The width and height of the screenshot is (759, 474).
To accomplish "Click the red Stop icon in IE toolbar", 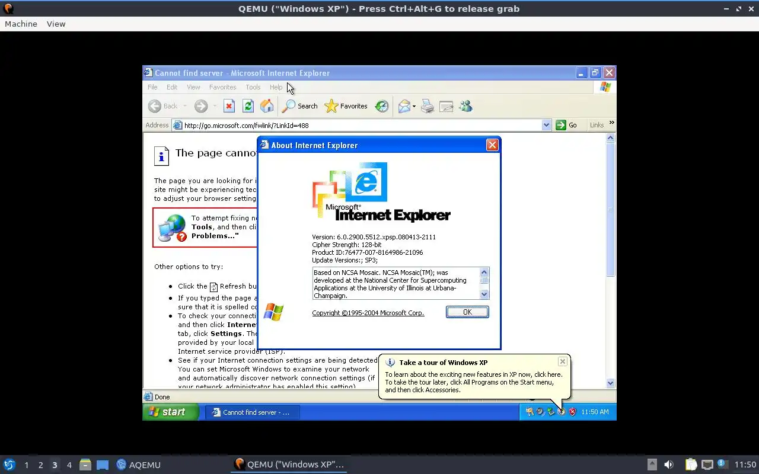I will coord(229,106).
